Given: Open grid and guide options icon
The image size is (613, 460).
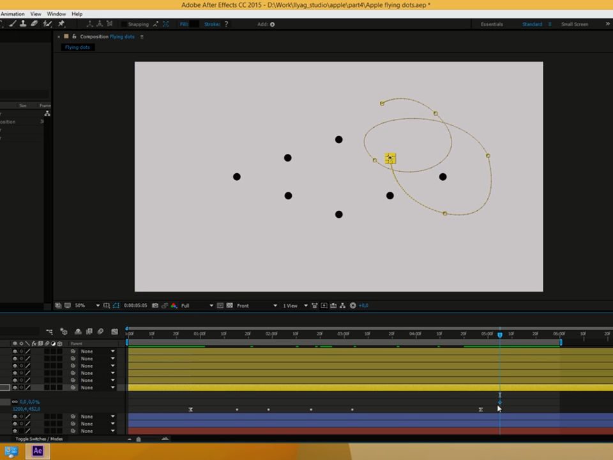Looking at the screenshot, I should pos(107,305).
